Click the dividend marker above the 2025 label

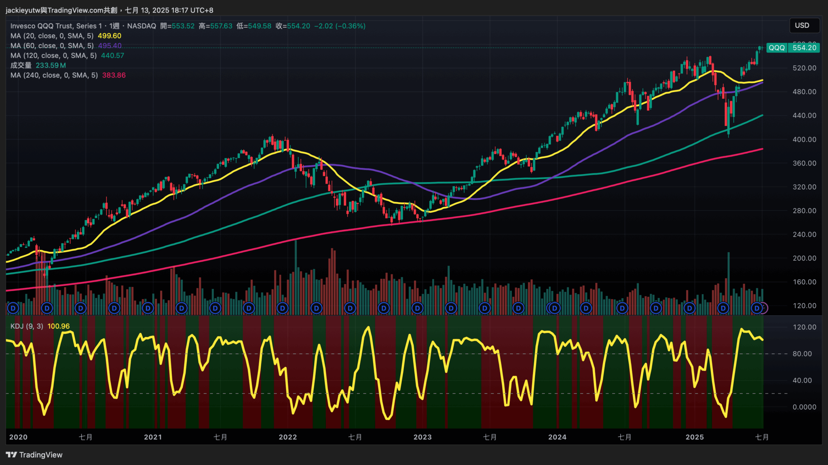tap(689, 308)
